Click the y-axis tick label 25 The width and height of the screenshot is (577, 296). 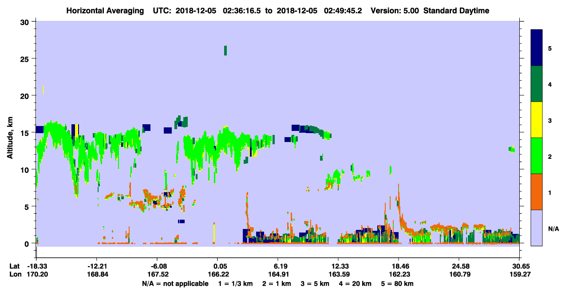[x=26, y=59]
